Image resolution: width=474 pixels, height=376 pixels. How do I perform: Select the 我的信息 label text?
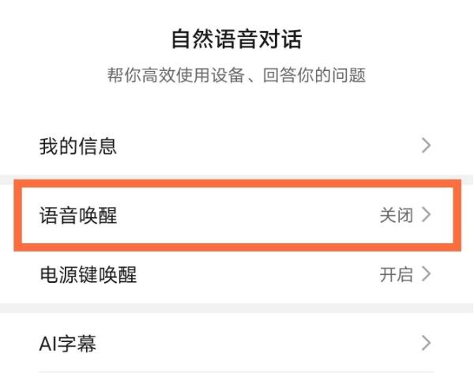[x=78, y=146]
